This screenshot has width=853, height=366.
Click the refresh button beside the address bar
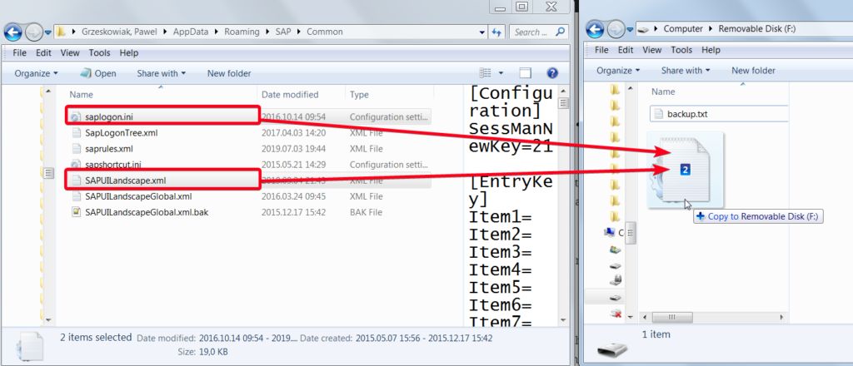point(496,32)
